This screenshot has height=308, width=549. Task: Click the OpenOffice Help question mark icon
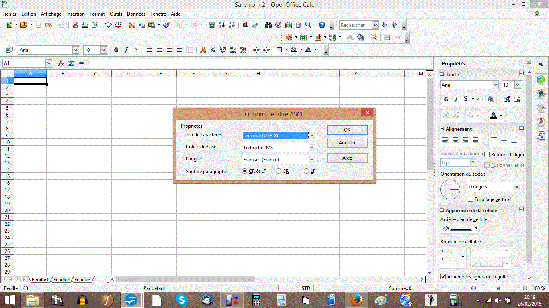pos(322,25)
